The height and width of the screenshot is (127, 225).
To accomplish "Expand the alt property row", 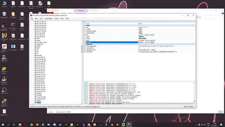I will pyautogui.click(x=85, y=27).
